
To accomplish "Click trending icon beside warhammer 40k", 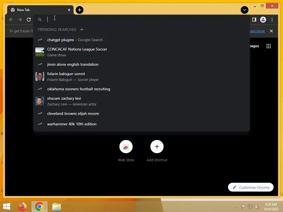I will pos(40,124).
